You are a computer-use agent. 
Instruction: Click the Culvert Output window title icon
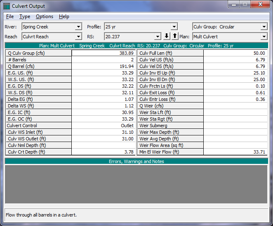7,6
